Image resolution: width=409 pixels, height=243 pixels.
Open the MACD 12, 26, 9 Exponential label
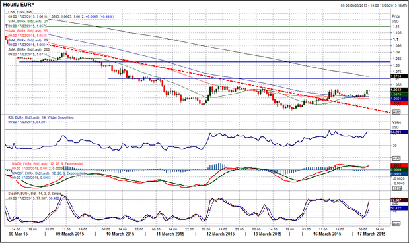[47, 164]
